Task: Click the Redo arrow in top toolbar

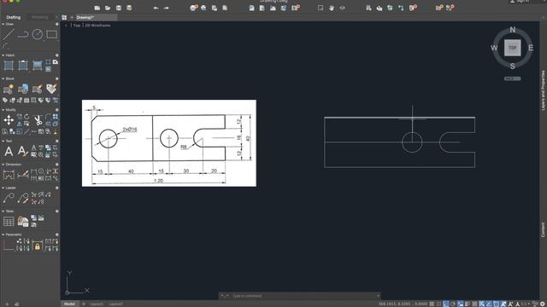Action: point(167,8)
